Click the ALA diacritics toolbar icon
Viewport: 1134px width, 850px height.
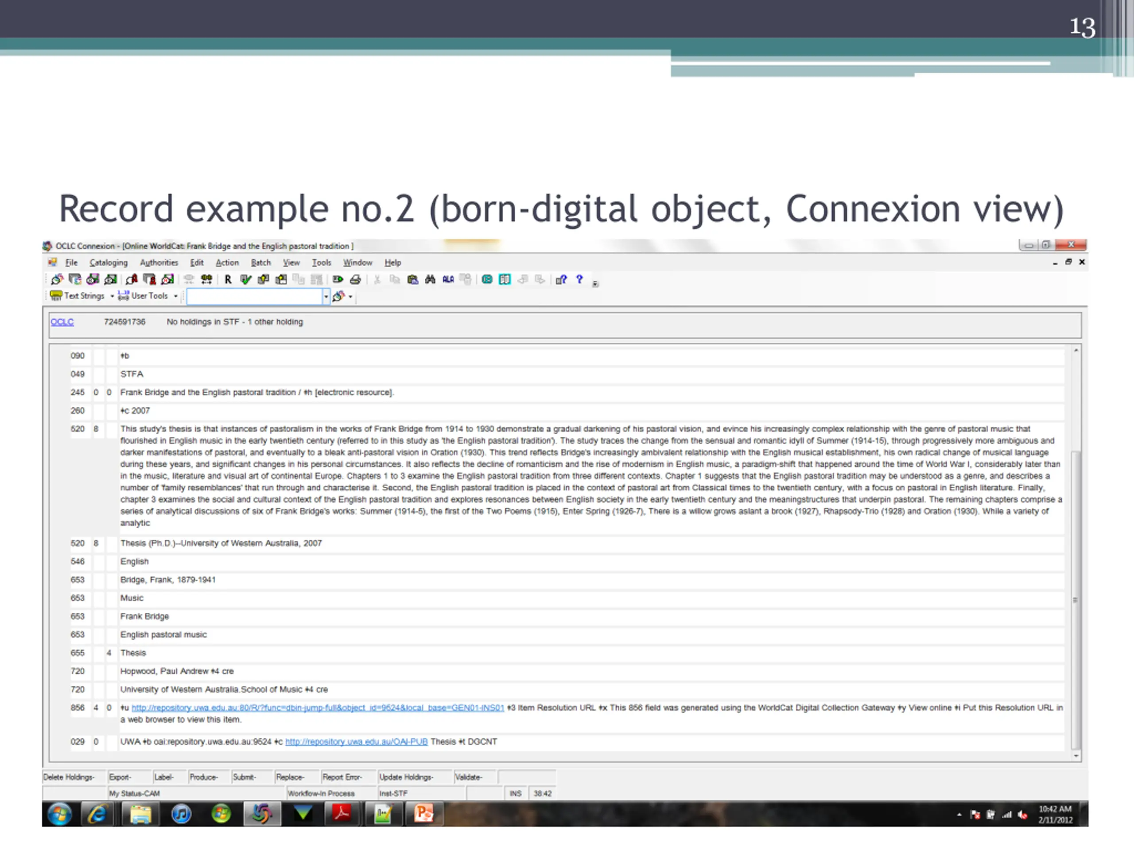tap(448, 279)
